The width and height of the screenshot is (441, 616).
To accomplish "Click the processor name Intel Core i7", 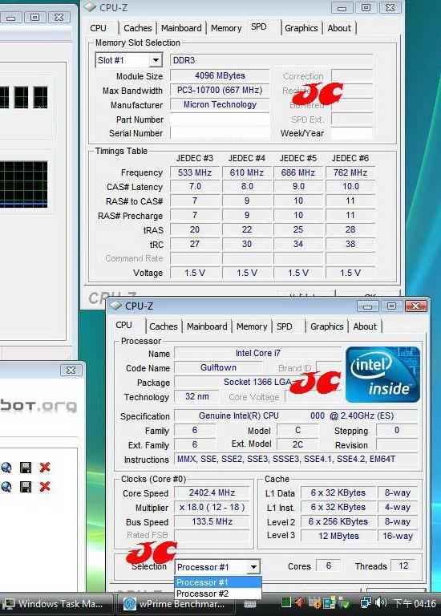I will (x=258, y=353).
